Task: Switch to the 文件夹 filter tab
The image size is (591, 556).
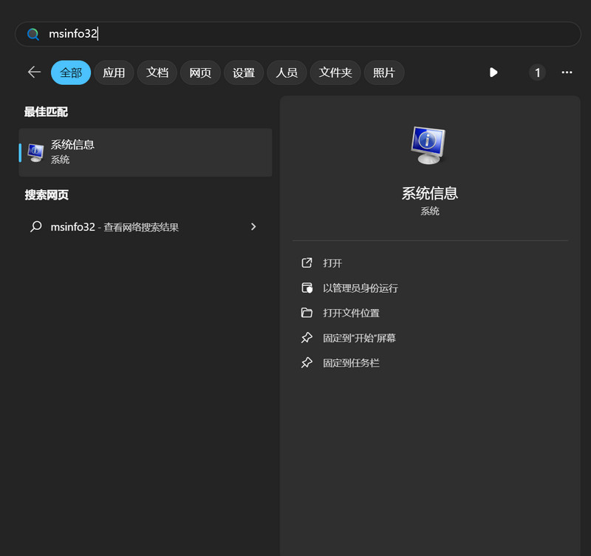Action: [x=335, y=72]
